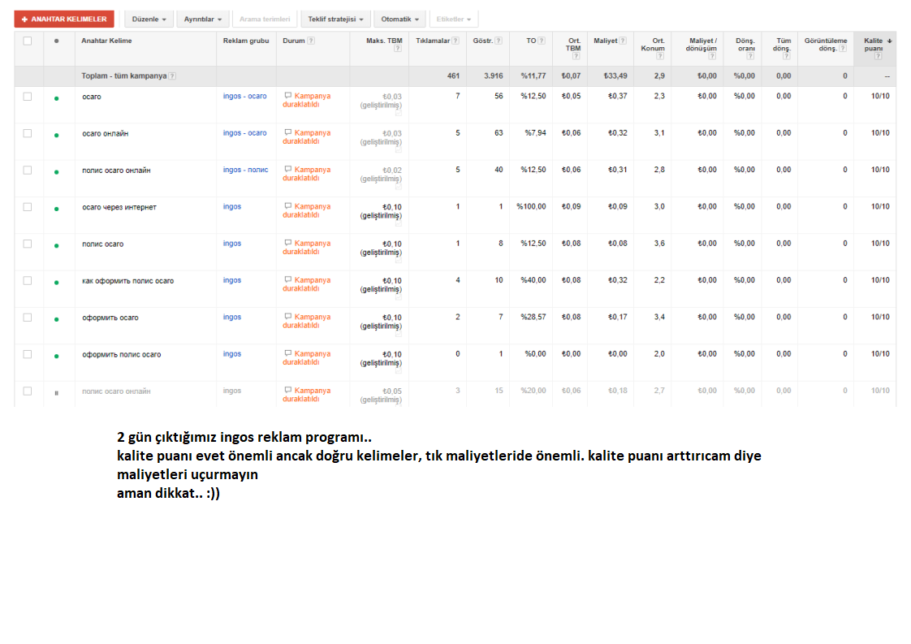Screen dimensions: 911x644
Task: Open the TO column help icon
Action: (542, 41)
